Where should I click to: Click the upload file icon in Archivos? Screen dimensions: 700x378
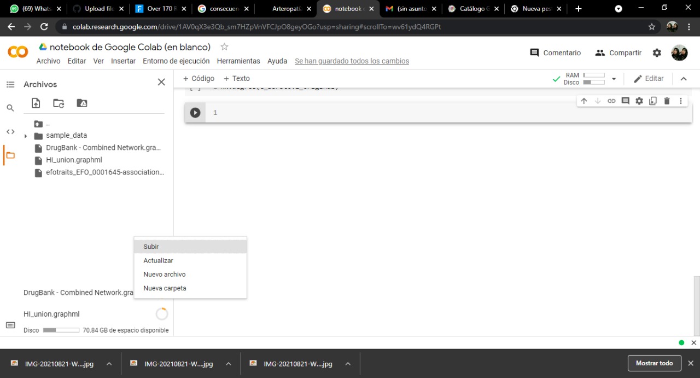pos(36,103)
